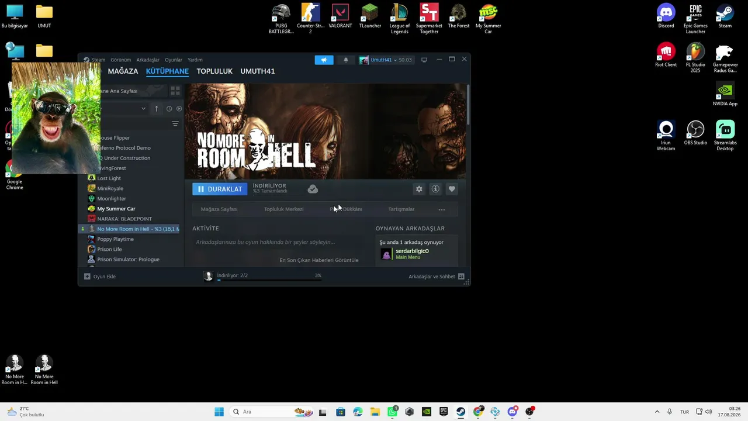Image resolution: width=748 pixels, height=421 pixels.
Task: Add game to favorites heart icon
Action: (452, 189)
